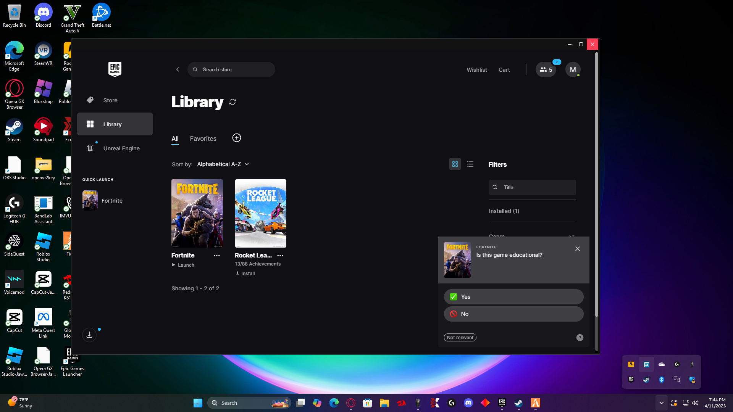733x412 pixels.
Task: Select the Voicemod desktop shortcut
Action: point(15,283)
